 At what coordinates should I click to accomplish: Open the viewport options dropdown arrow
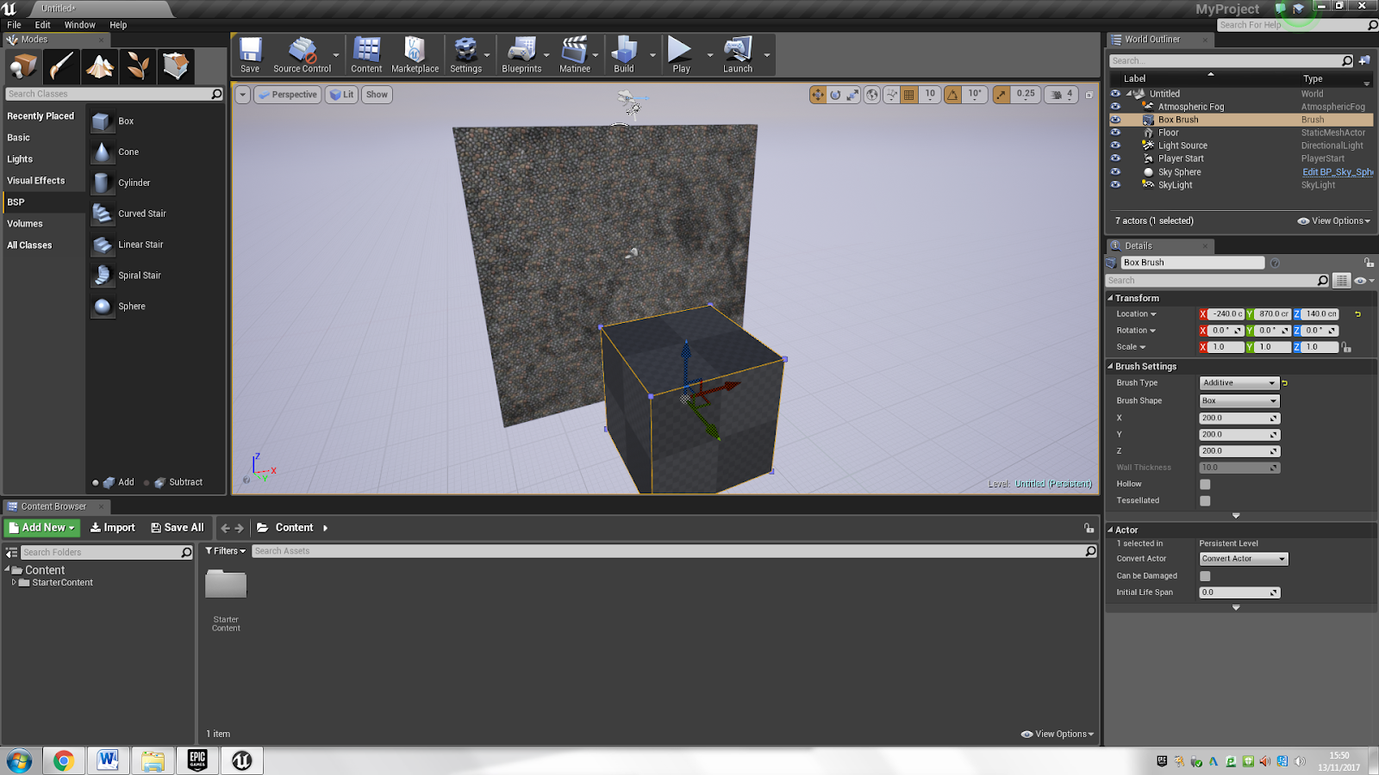(x=243, y=95)
